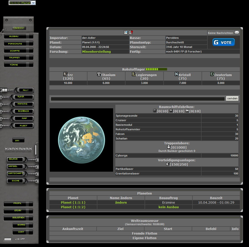Screen dimensions: 249x247
Task: Open the Ausbau menu
Action: pos(19,36)
